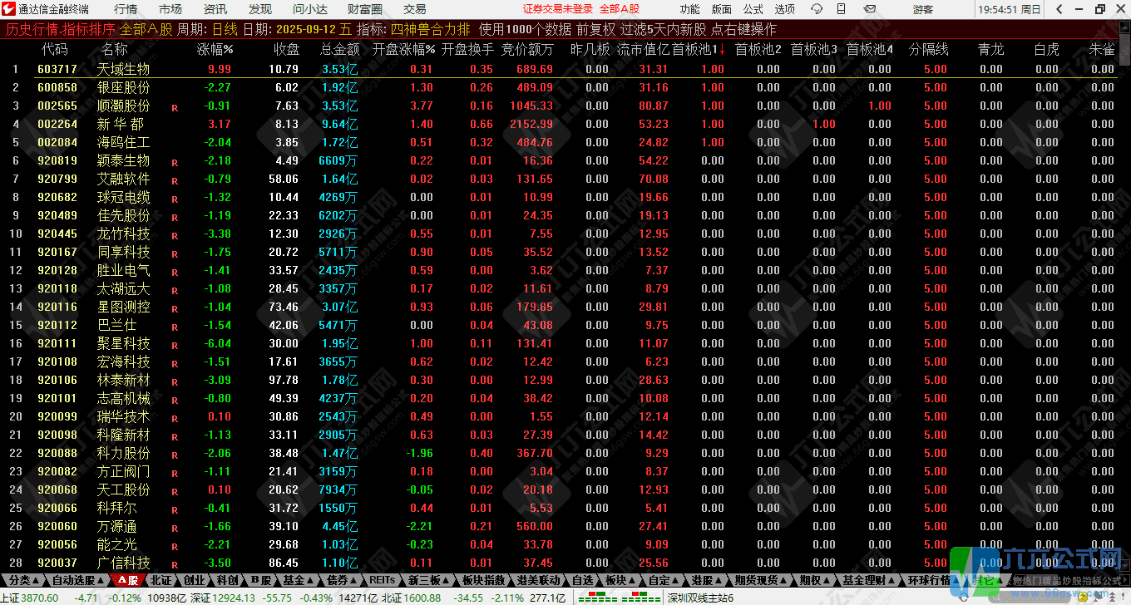Select the 新 华 都 stock name

tap(120, 124)
